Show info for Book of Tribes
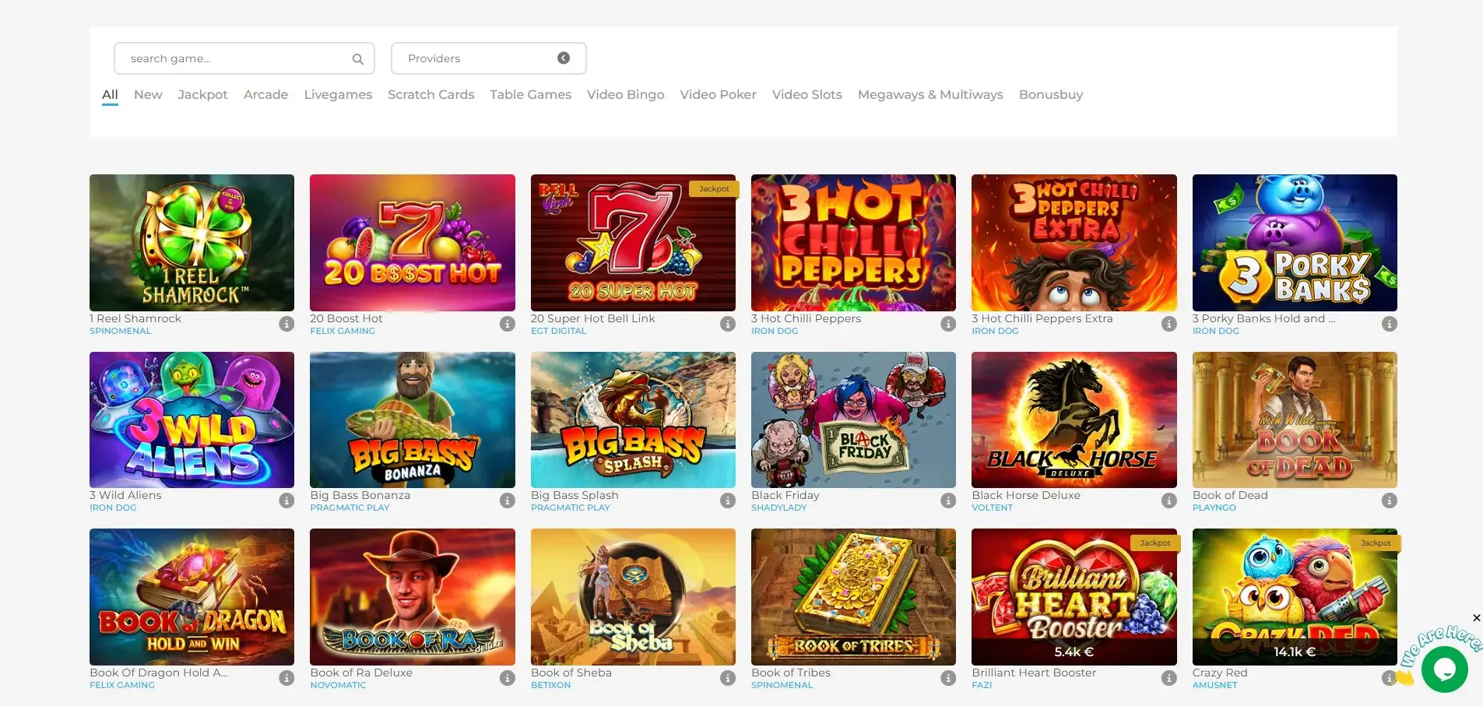The image size is (1483, 706). pos(947,678)
